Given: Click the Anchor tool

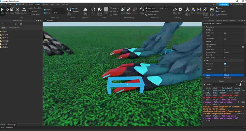Looking at the screenshot, I should click(x=114, y=14).
